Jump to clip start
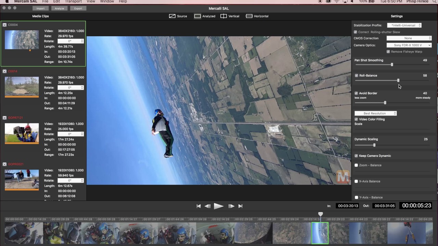The width and height of the screenshot is (438, 246). pos(198,206)
